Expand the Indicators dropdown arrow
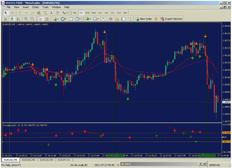Image resolution: width=232 pixels, height=168 pixels. tap(58, 19)
